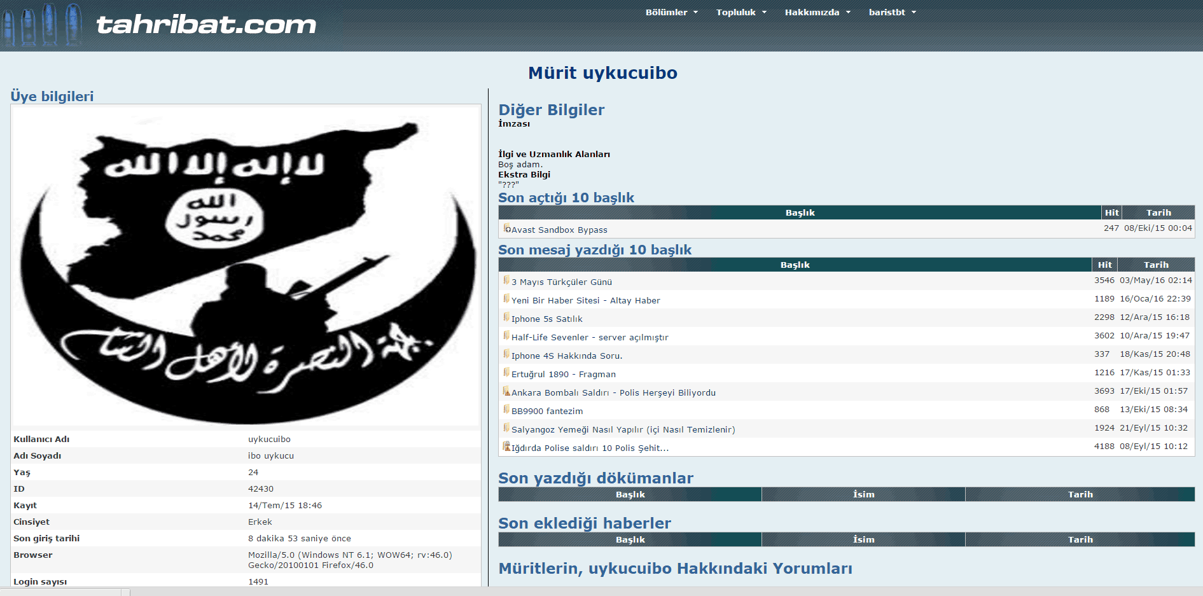Click Başlık header in Son açtığı table
Screen dimensions: 1203x596
pos(800,212)
